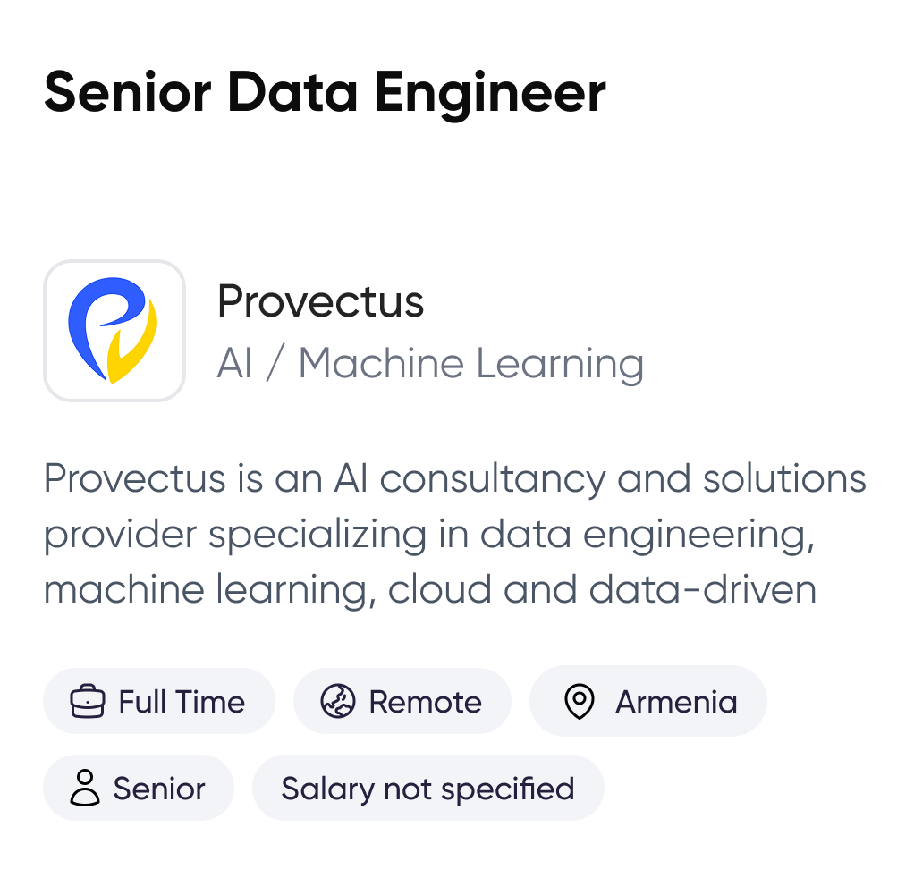Click the Provectus company name link
The height and width of the screenshot is (878, 914).
[322, 302]
